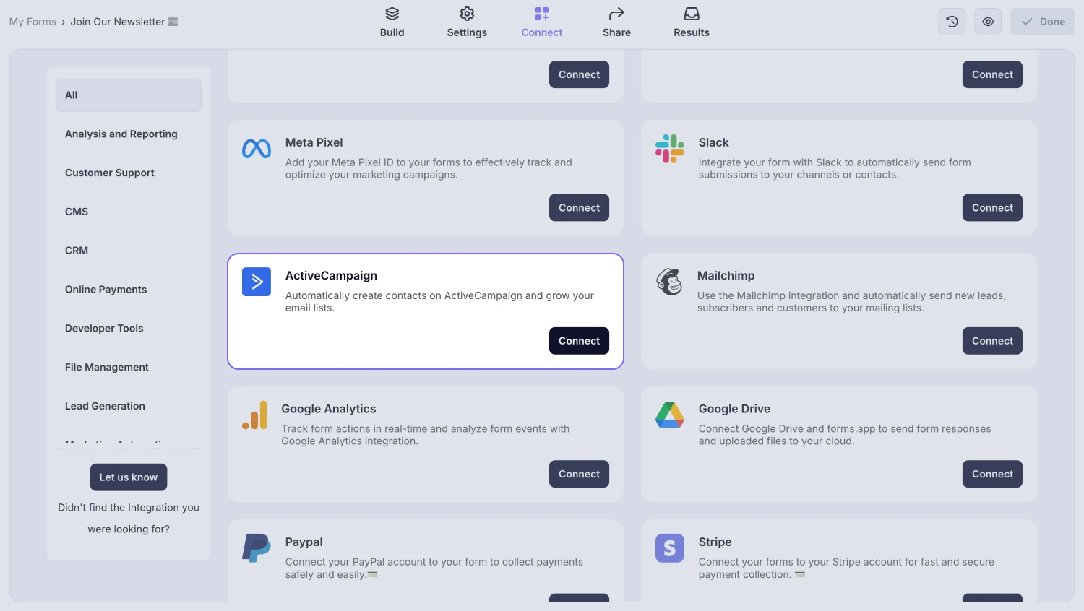View the Results tab

point(692,22)
